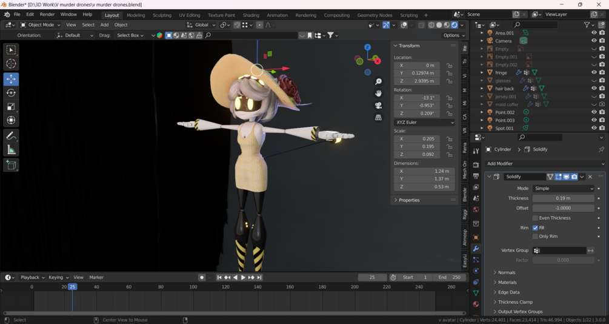The width and height of the screenshot is (609, 324).
Task: Open the Object Data green triangle tab
Action: coord(476,293)
